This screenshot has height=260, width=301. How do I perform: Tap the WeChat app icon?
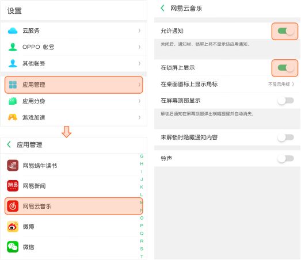13,247
